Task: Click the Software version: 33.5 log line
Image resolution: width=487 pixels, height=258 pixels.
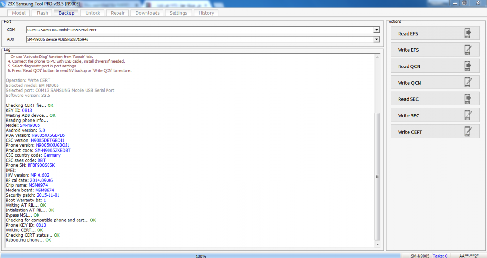Action: pyautogui.click(x=28, y=96)
